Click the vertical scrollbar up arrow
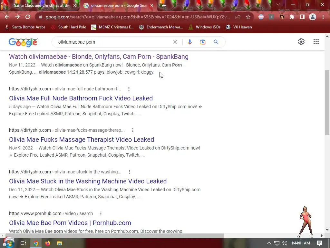 point(327,36)
